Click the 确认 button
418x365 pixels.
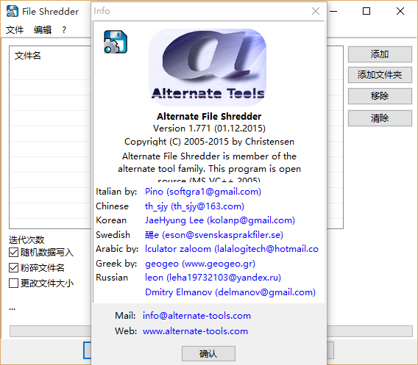click(208, 353)
